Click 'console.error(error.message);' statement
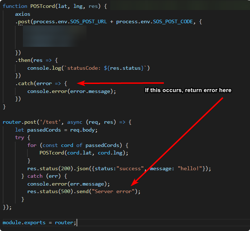Viewport: 250px width, 231px height. [72, 91]
